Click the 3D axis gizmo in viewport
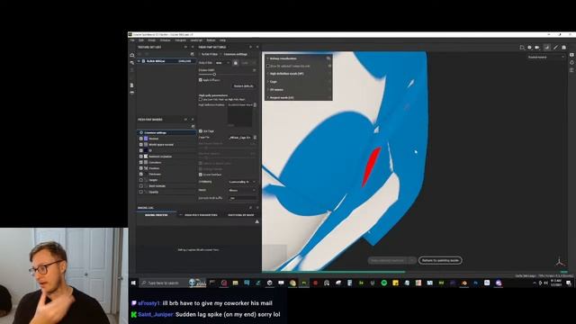Image resolution: width=576 pixels, height=324 pixels. coord(560,262)
